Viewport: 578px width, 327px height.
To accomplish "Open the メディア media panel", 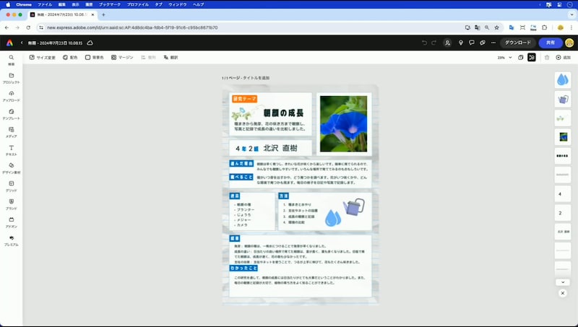I will (x=11, y=132).
